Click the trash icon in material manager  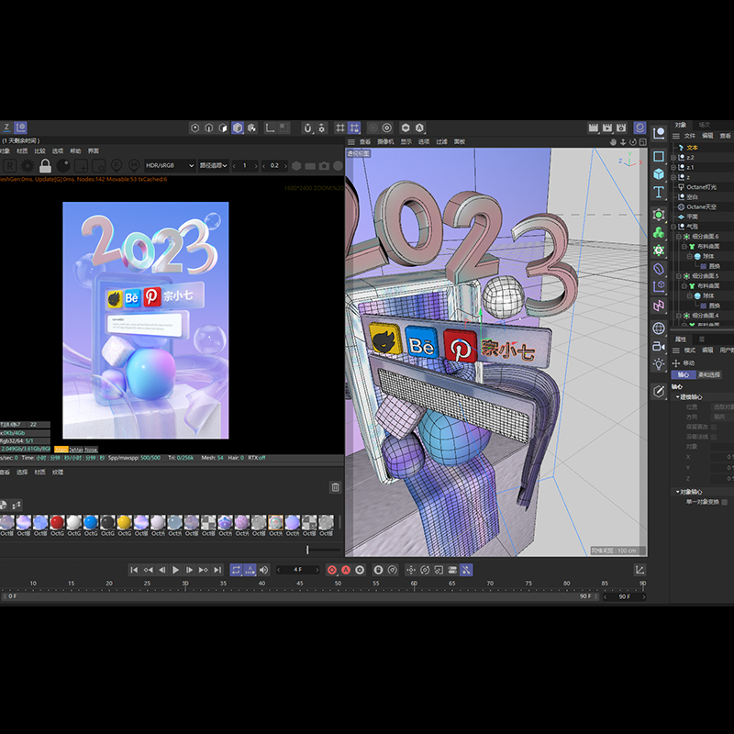335,487
